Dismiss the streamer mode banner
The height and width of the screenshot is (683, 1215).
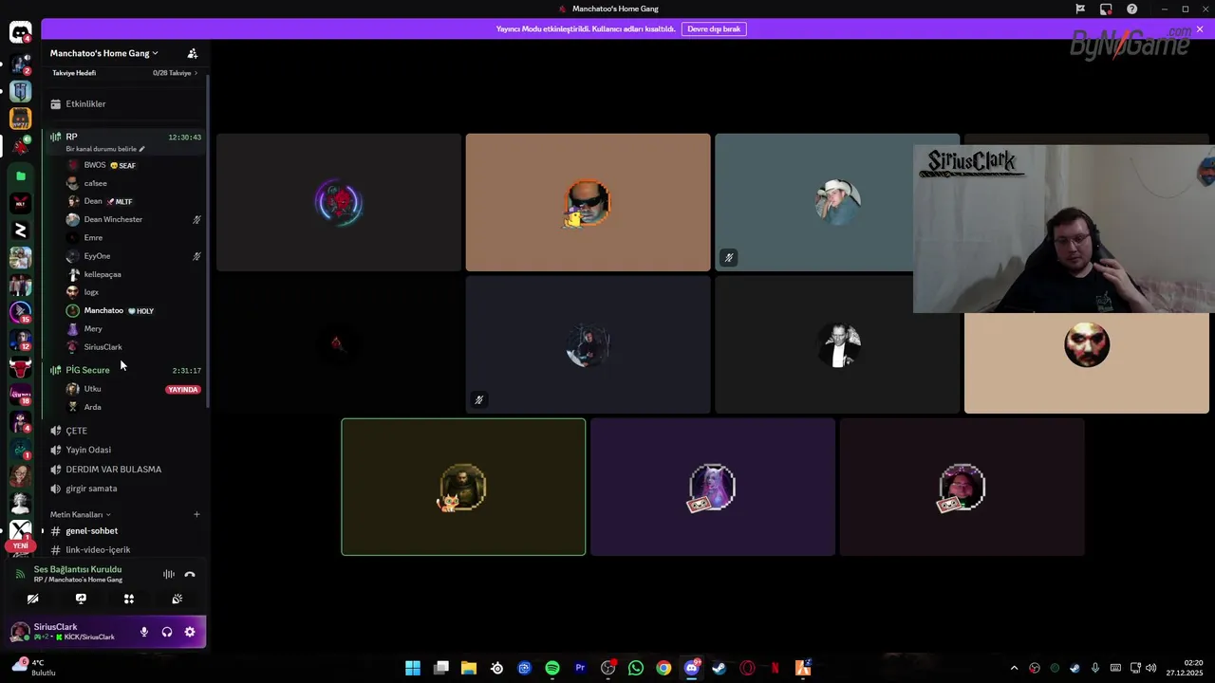(1200, 29)
